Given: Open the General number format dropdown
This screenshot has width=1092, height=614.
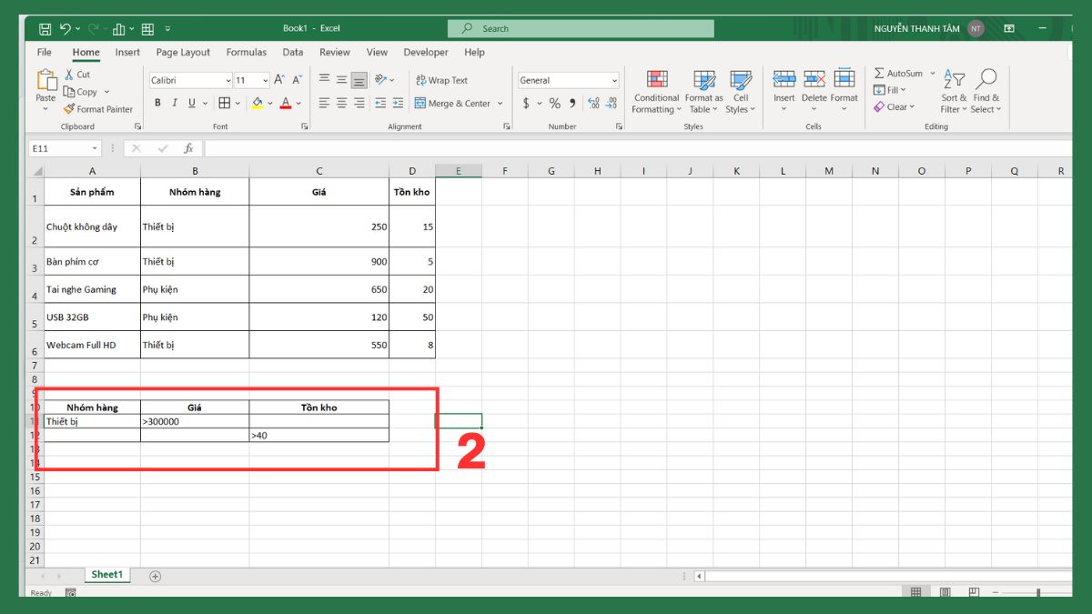Looking at the screenshot, I should pos(615,80).
